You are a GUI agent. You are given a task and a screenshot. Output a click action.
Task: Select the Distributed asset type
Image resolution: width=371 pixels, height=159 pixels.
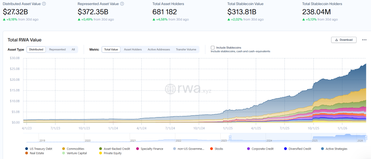[36, 49]
